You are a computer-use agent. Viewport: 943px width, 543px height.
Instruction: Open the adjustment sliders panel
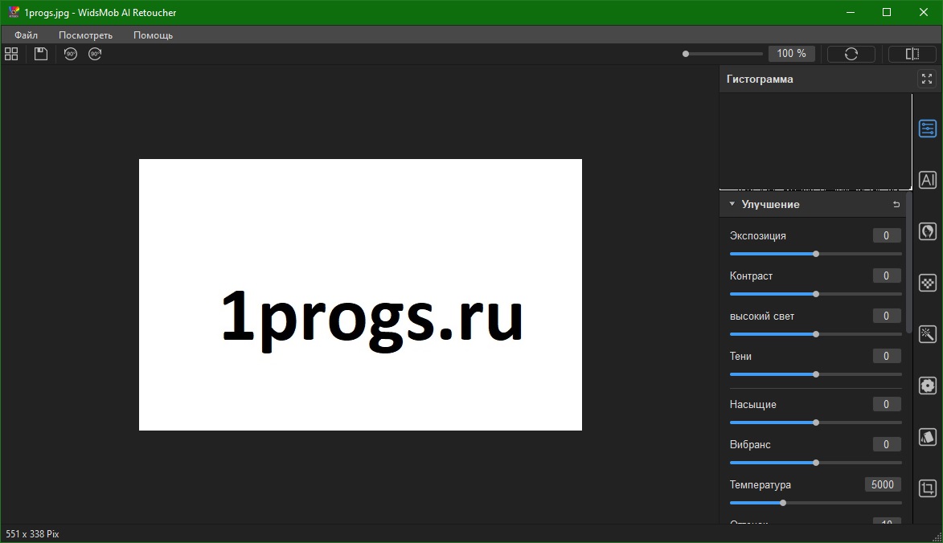(x=928, y=129)
